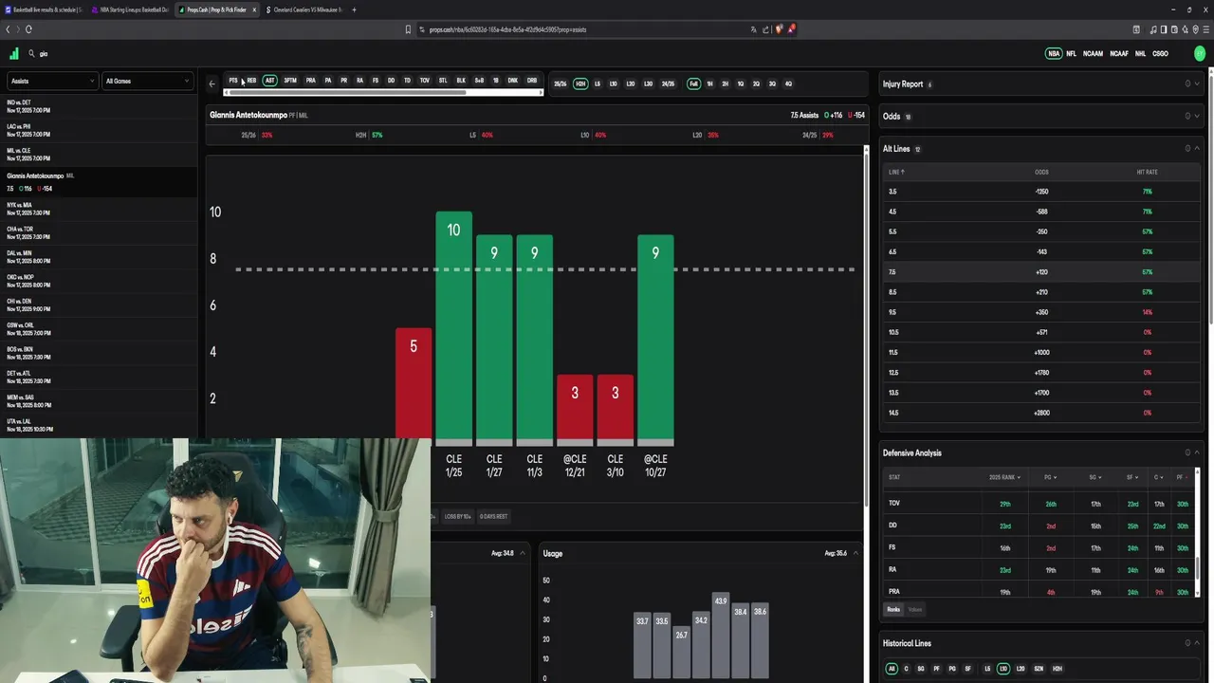
Task: Collapse the Alt Lines panel
Action: [1197, 148]
